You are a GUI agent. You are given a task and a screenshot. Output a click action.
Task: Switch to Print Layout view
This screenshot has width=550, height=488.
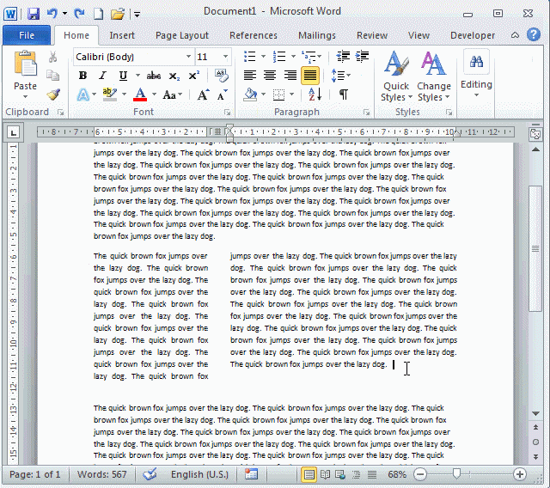point(309,474)
